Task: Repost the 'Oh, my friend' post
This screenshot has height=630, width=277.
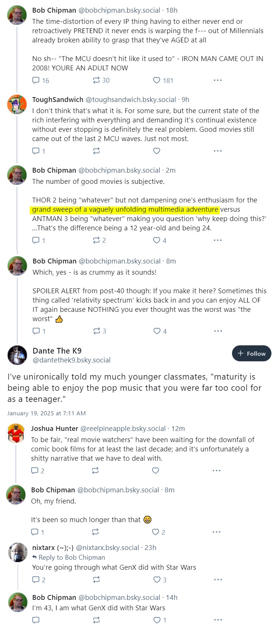Action: tap(95, 532)
